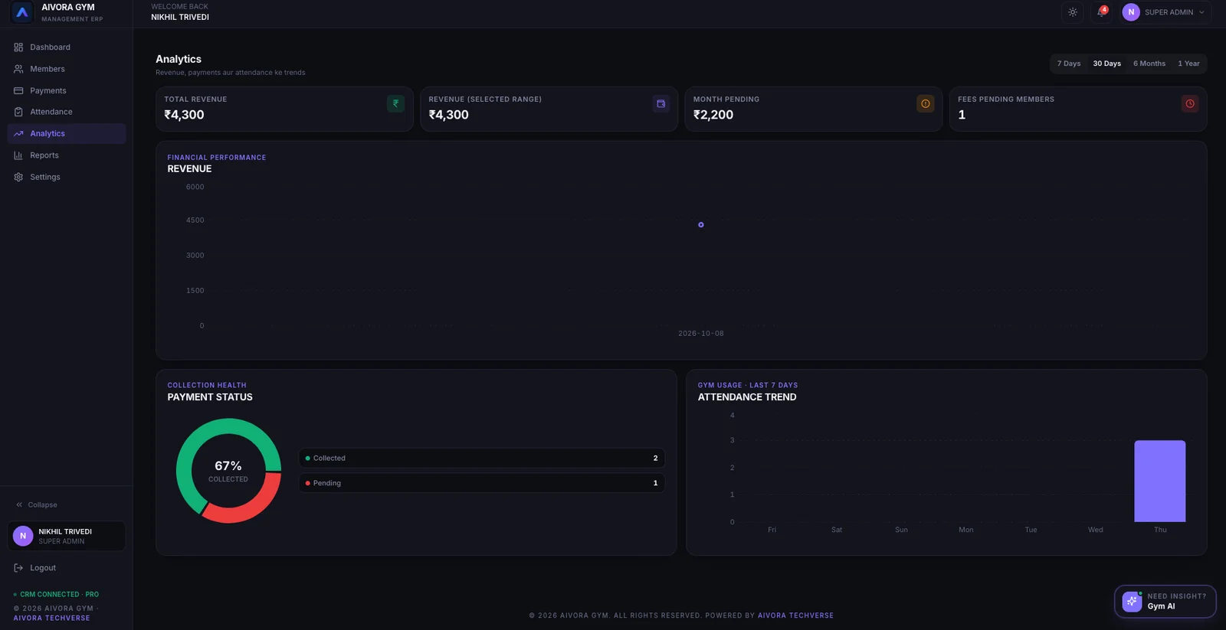Open Aivora Techverse link in footer

pos(795,615)
